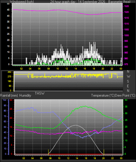
Task: Click the sunrise yellow marker near 08
Action: (48, 152)
